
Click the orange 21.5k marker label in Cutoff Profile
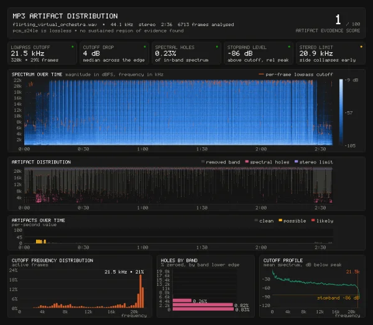click(x=352, y=272)
